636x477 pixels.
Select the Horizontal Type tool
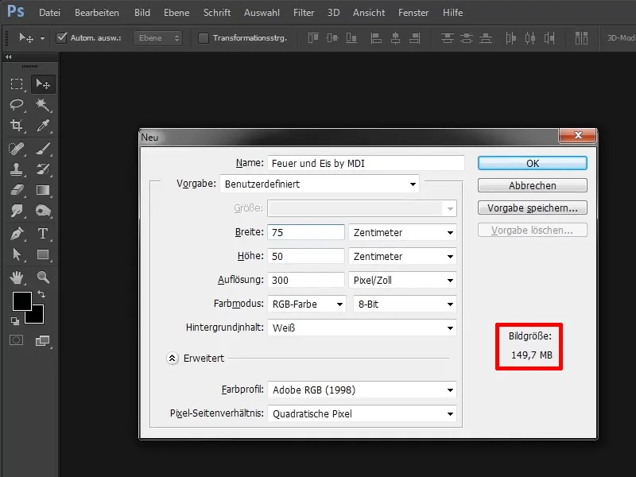44,235
